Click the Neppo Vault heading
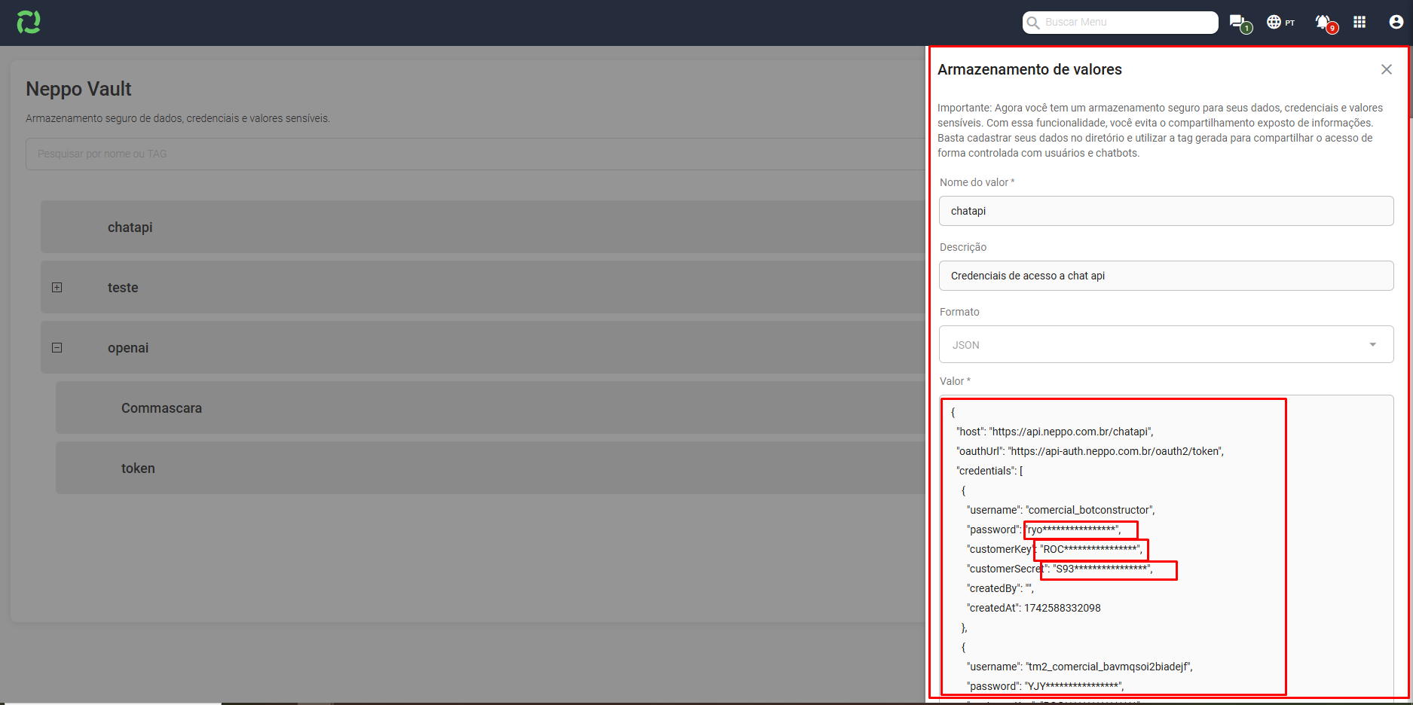This screenshot has height=705, width=1413. (78, 89)
